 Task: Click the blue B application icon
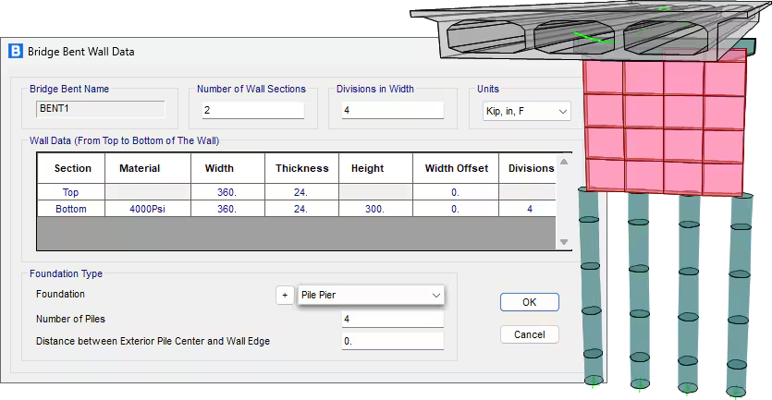pyautogui.click(x=16, y=51)
